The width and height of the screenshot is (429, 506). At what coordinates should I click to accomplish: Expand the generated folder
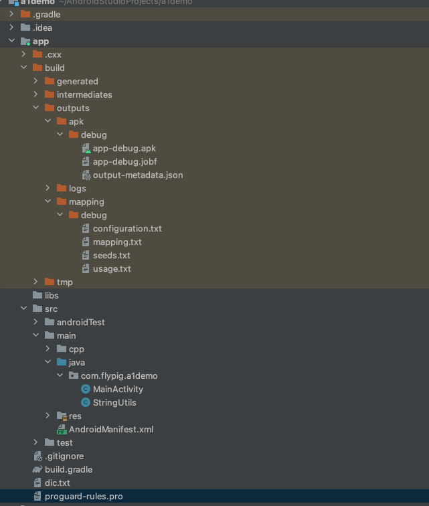pyautogui.click(x=35, y=82)
